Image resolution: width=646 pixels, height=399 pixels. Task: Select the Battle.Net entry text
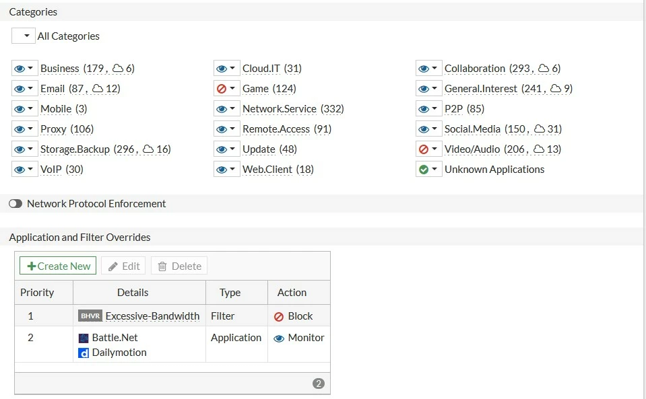click(x=115, y=338)
